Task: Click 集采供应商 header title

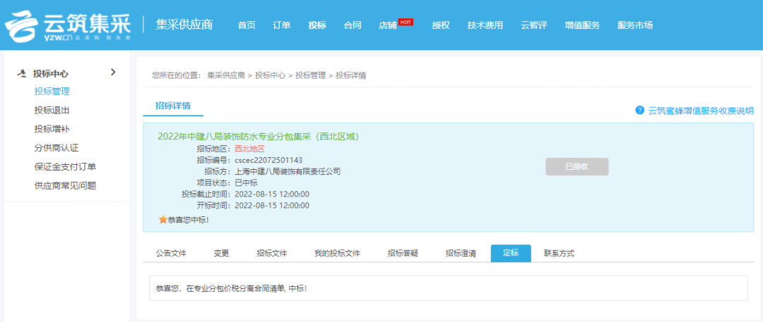Action: coord(184,25)
